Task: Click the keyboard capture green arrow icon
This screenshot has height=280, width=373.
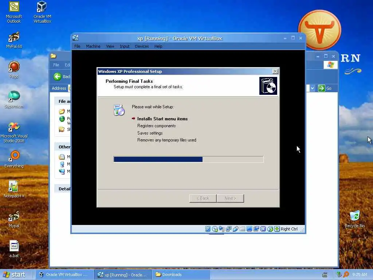Action: coord(277,229)
